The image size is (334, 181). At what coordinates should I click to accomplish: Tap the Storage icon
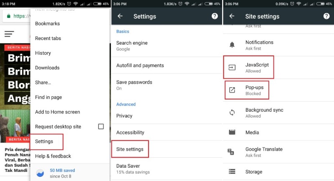[x=232, y=171]
